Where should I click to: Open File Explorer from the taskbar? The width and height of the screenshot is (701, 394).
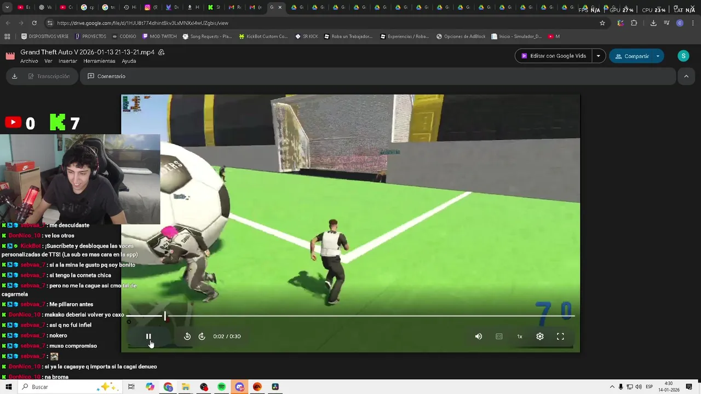point(186,387)
